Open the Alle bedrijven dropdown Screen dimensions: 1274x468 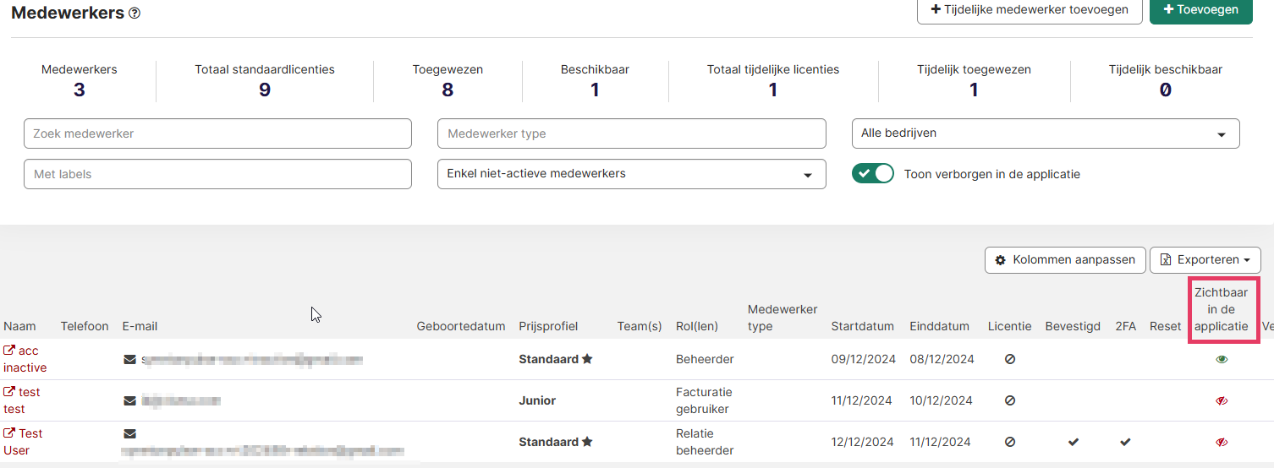[1045, 133]
